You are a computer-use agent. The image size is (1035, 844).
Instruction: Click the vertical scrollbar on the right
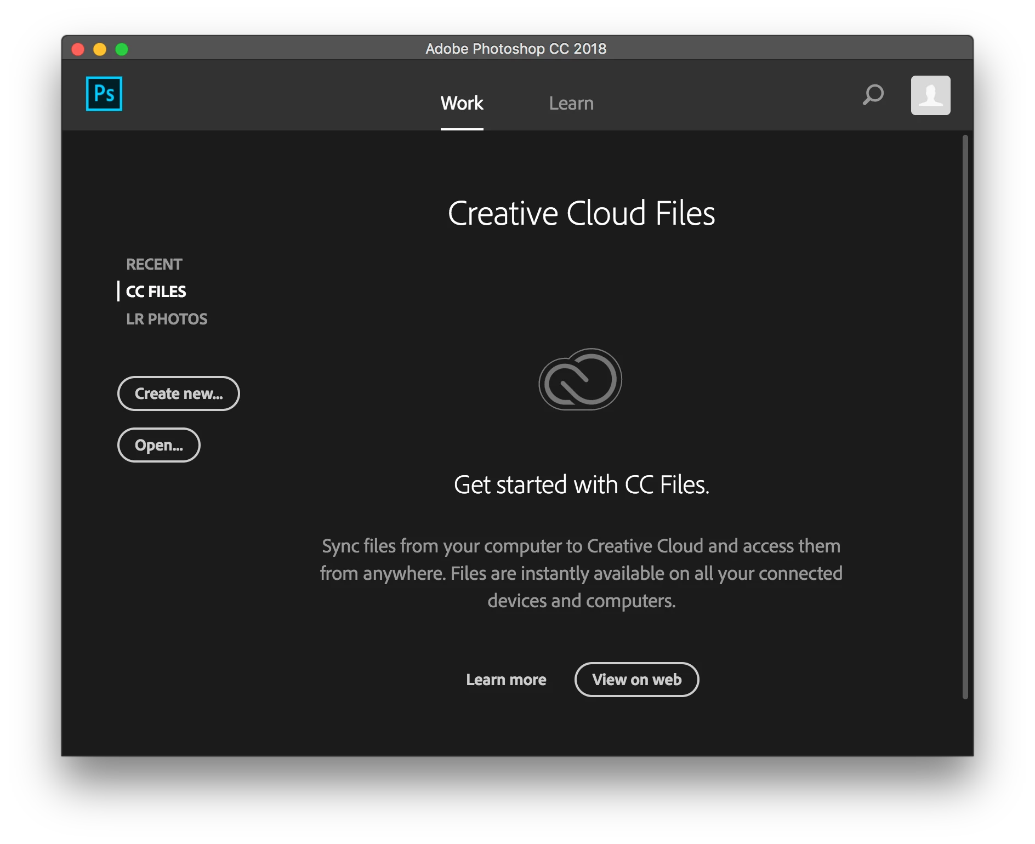(965, 417)
